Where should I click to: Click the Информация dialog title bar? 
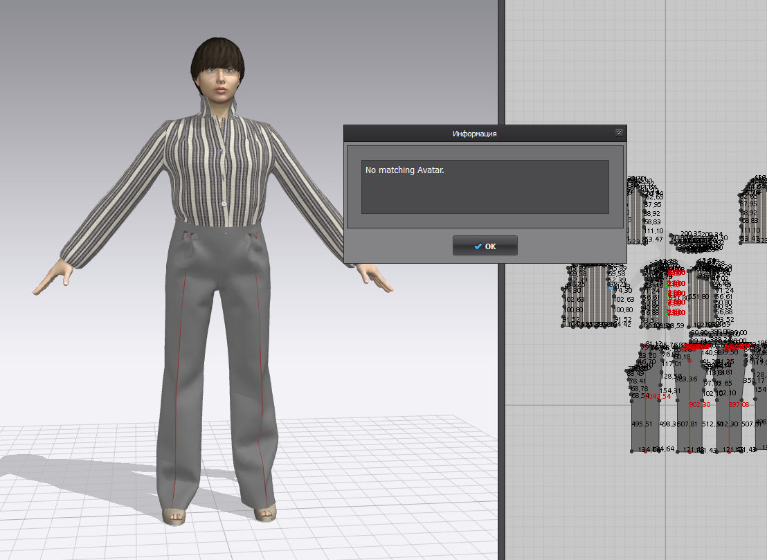click(x=474, y=133)
